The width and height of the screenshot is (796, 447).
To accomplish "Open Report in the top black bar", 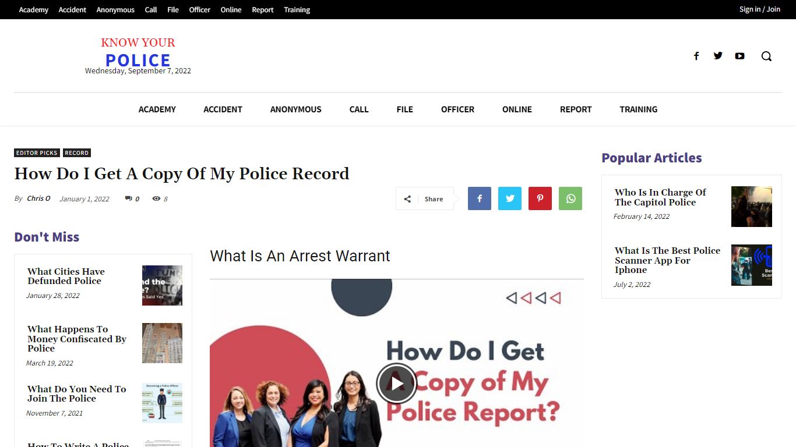I will [x=263, y=10].
